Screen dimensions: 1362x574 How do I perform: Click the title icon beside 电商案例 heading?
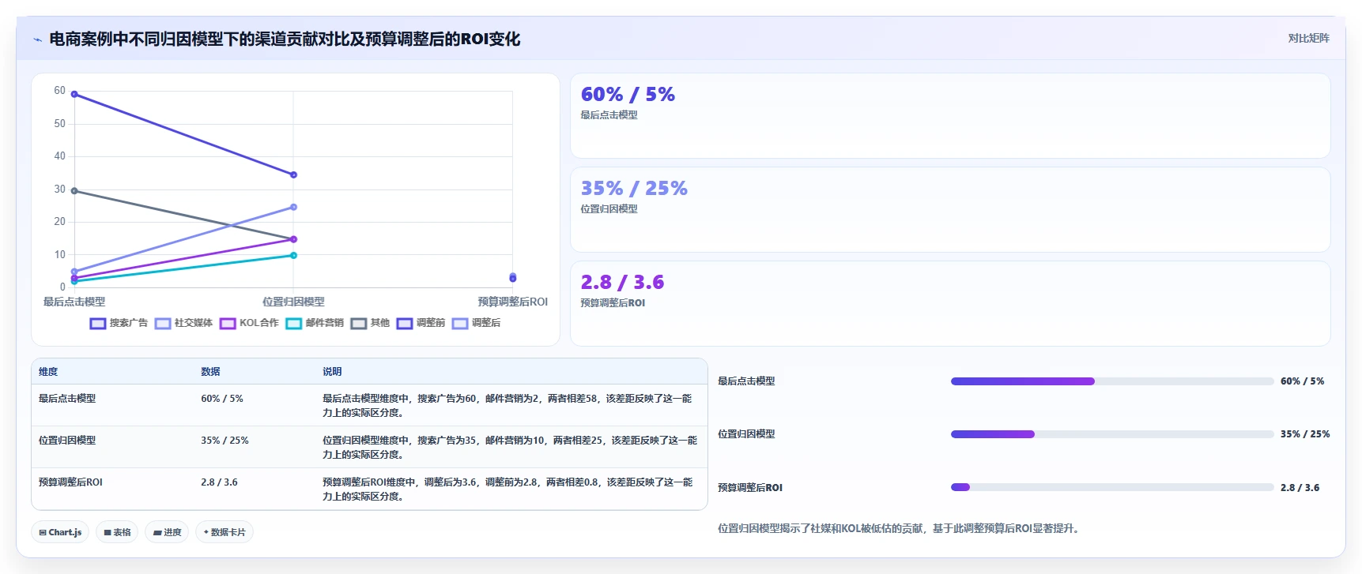pos(37,39)
